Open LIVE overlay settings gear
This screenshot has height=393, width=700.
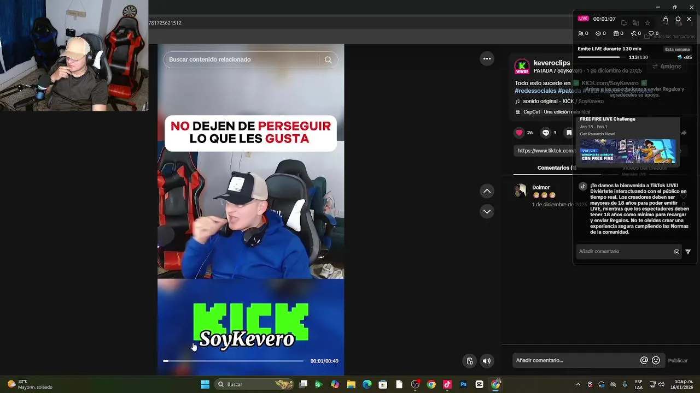[x=678, y=19]
